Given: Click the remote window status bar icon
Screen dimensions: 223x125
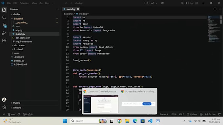Looking at the screenshot, I should pyautogui.click(x=3, y=114).
